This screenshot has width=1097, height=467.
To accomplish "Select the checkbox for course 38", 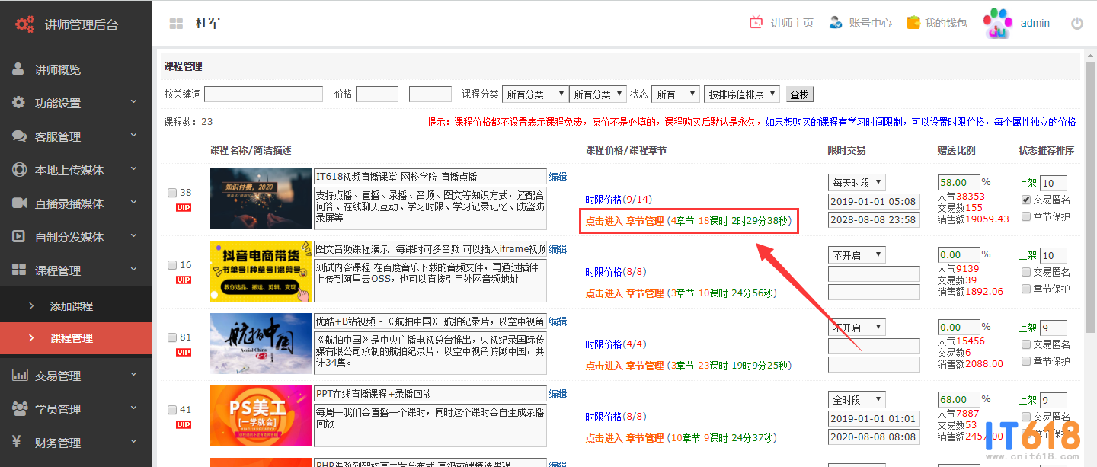I will 172,193.
